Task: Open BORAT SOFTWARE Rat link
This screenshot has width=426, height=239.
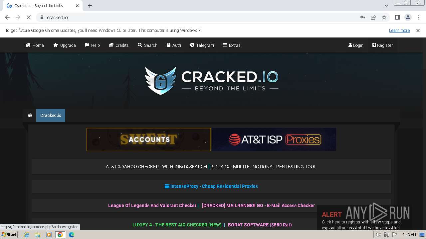Action: click(x=260, y=225)
